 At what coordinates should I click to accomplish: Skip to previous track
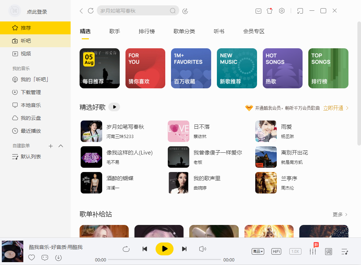pos(145,249)
